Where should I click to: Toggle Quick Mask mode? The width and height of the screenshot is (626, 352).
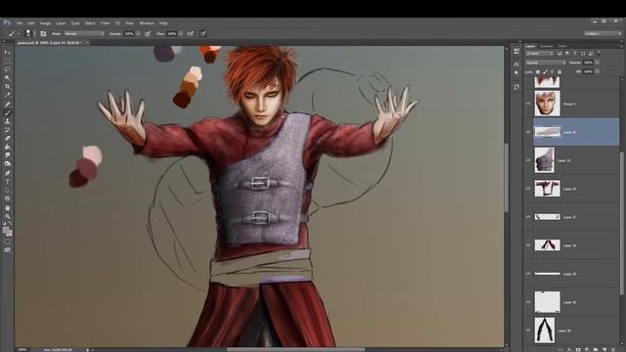coord(7,242)
